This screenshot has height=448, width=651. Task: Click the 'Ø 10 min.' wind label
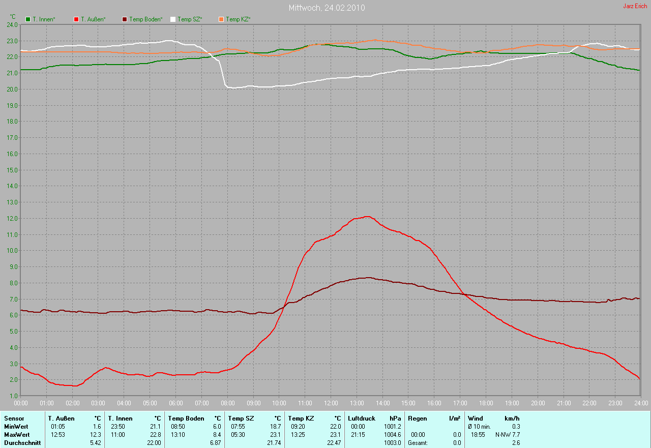(x=479, y=427)
